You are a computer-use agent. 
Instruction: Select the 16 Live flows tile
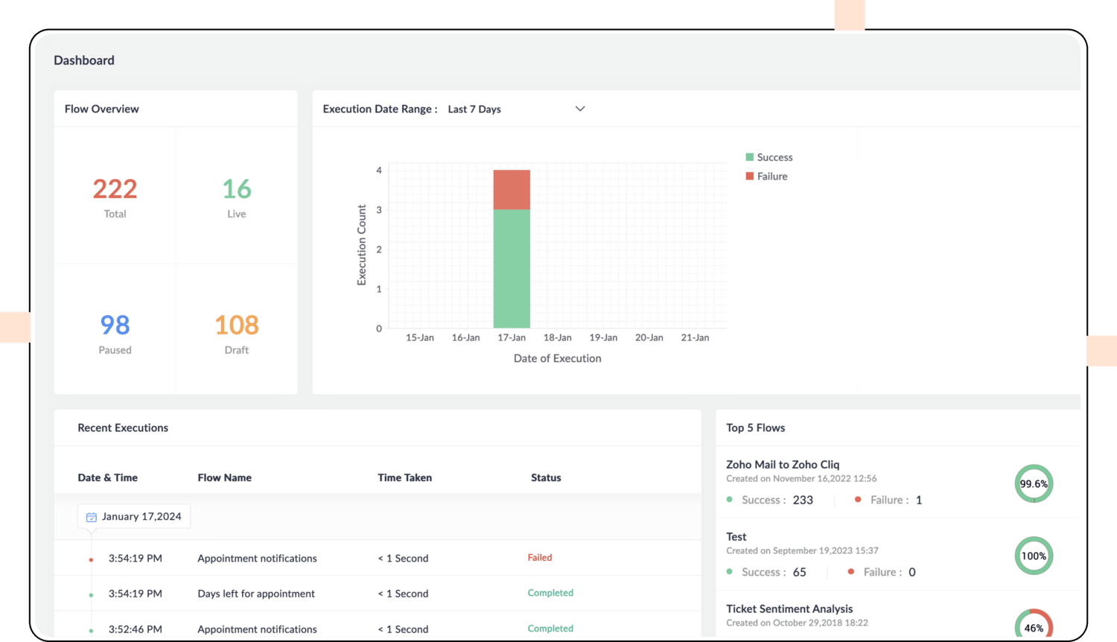(x=236, y=196)
